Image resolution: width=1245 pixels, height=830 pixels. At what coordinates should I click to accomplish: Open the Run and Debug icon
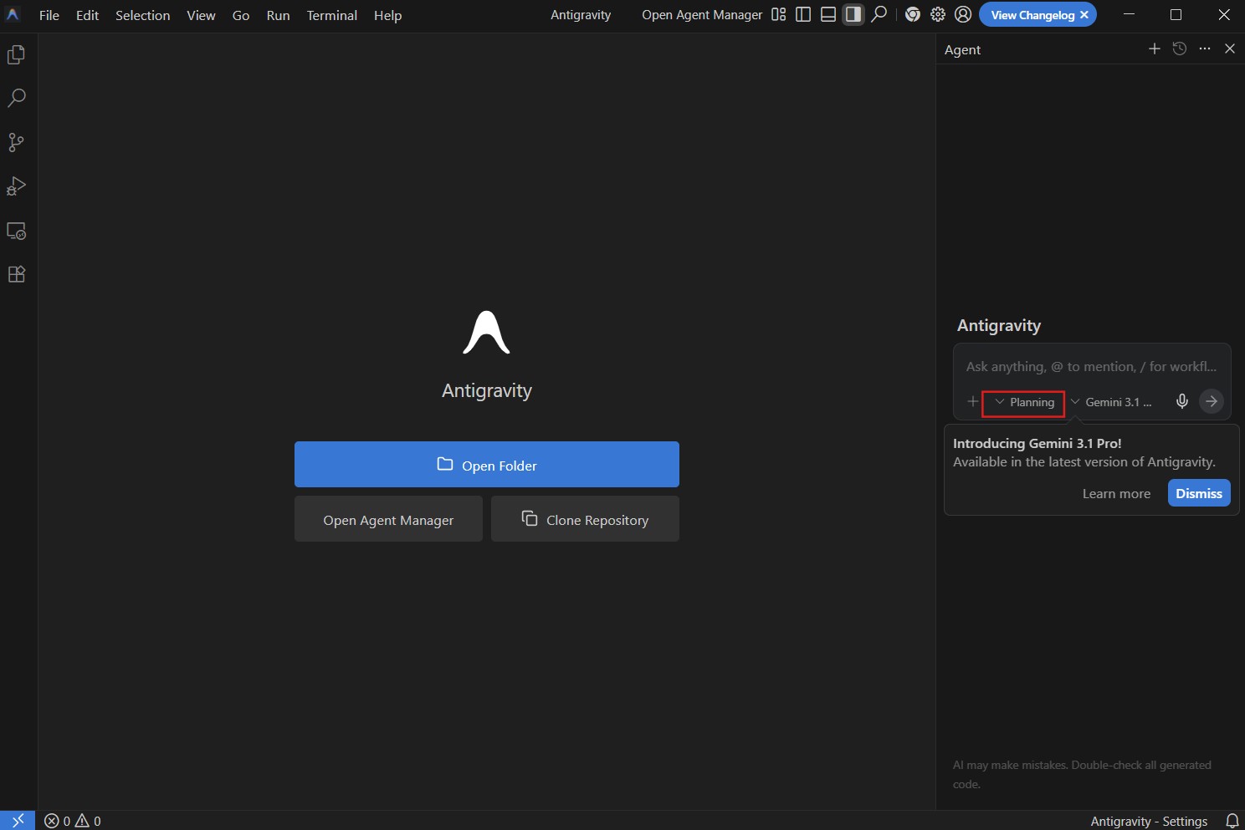[x=16, y=186]
